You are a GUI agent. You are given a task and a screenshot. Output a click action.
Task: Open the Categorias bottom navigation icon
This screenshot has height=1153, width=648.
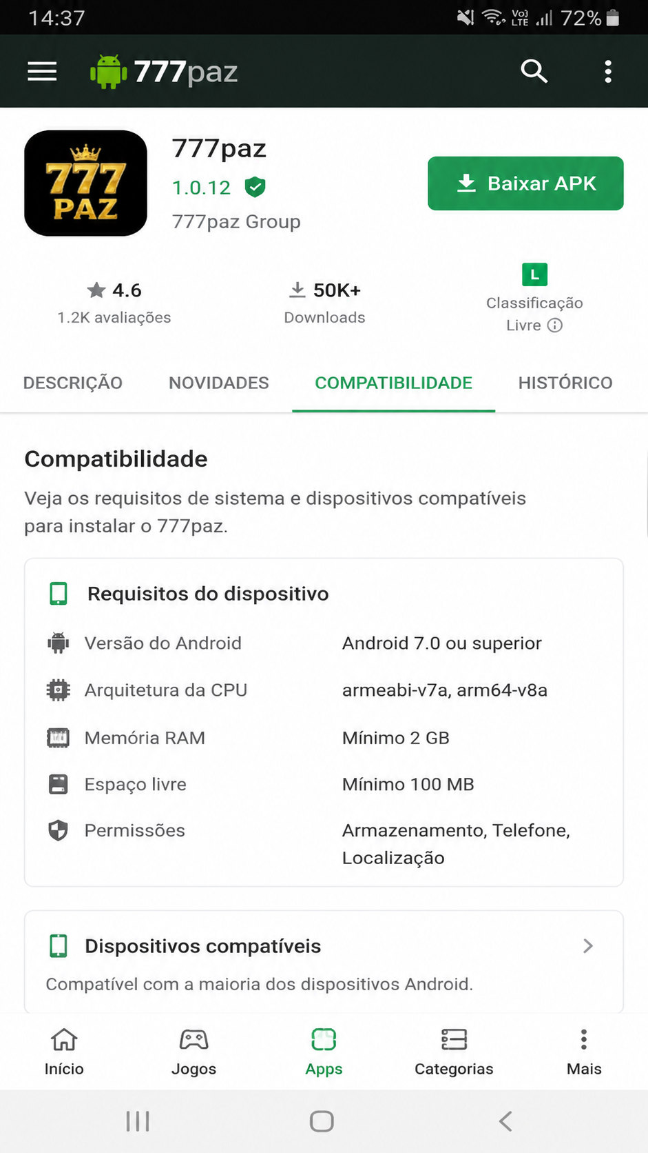(454, 1039)
